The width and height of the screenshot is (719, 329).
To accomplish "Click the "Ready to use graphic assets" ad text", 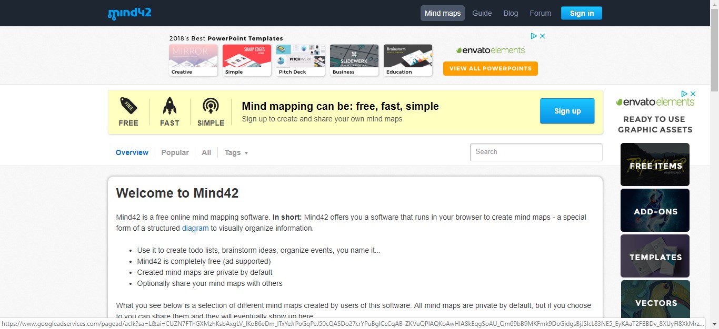I will coord(655,125).
